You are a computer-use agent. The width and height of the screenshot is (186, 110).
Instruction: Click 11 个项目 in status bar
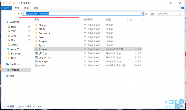[x=9, y=106]
